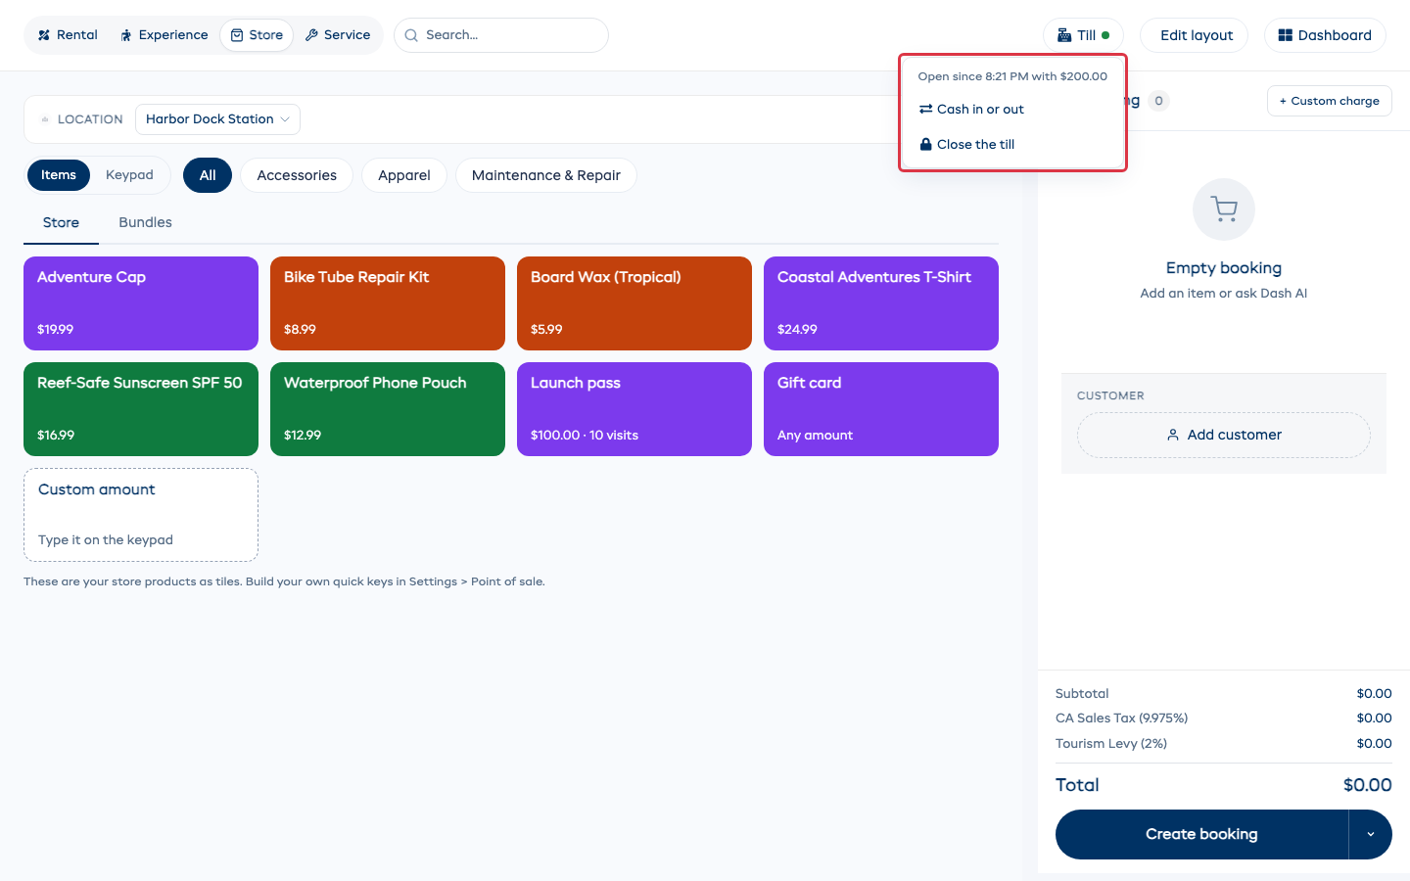Add a customer to the booking
Viewport: 1410px width, 881px height.
(x=1224, y=435)
